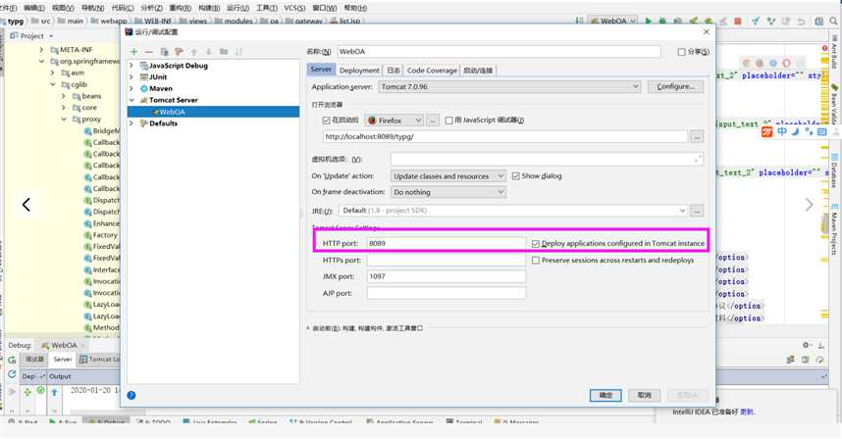This screenshot has height=439, width=842.
Task: Open project structure icon in main toolbar
Action: [818, 21]
